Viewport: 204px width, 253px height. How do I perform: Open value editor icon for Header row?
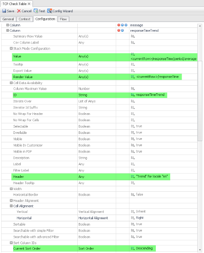point(133,177)
